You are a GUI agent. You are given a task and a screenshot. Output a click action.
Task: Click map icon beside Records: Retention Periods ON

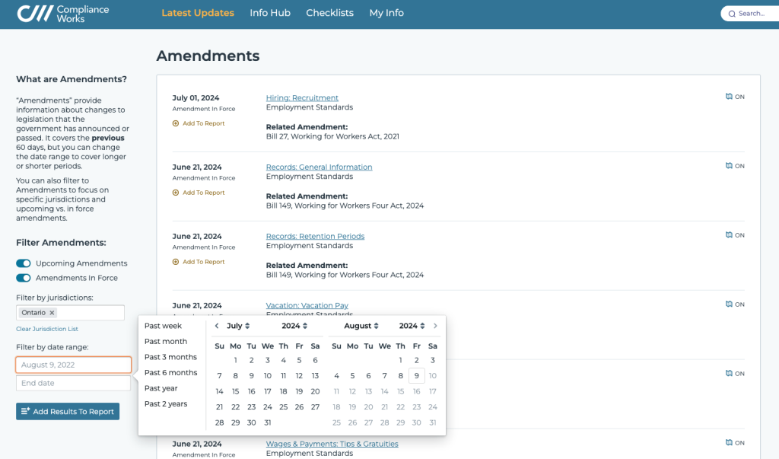(729, 234)
